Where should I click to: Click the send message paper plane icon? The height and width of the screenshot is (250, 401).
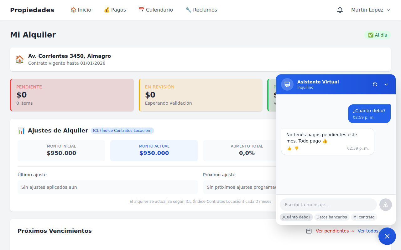pos(385,205)
